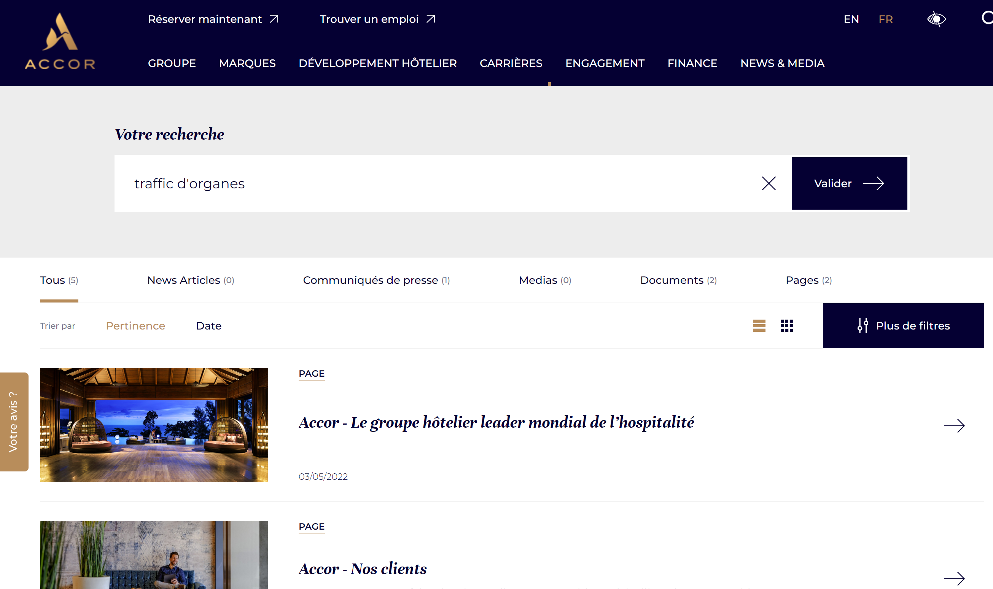Sort results by Date
This screenshot has height=589, width=993.
pyautogui.click(x=209, y=326)
